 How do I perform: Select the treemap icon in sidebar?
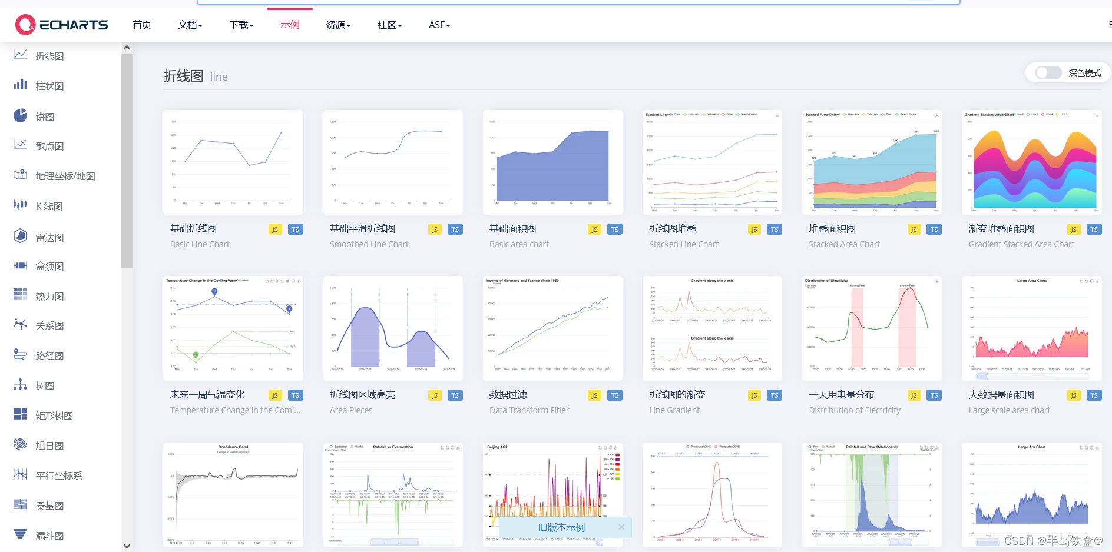pyautogui.click(x=20, y=414)
